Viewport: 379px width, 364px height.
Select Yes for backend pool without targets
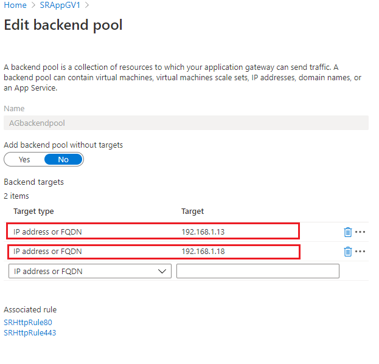pyautogui.click(x=24, y=159)
